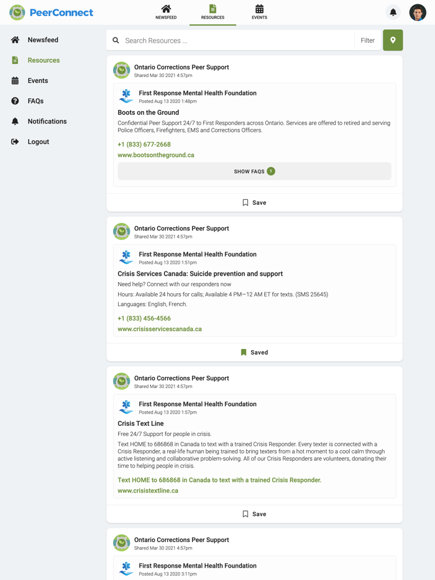
Task: Unsave the Crisis Services Canada resource
Action: click(254, 352)
